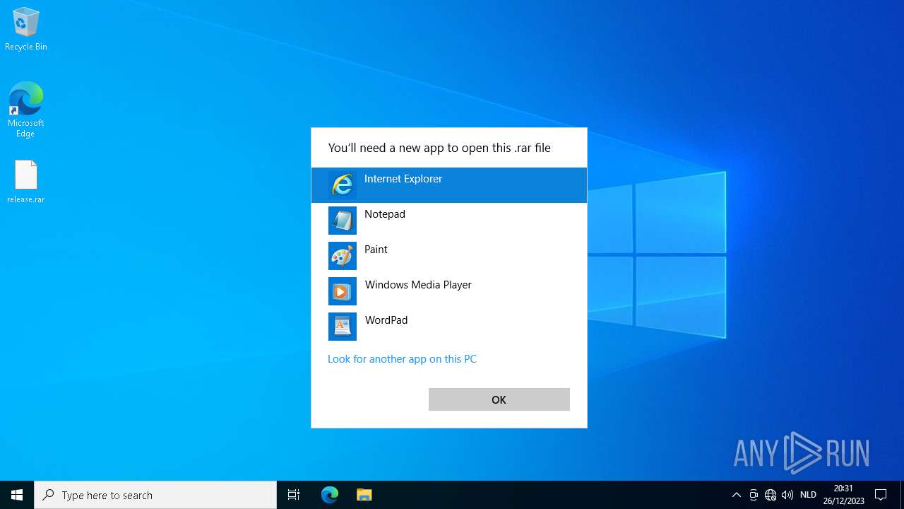Open Task View from the taskbar

coord(294,495)
